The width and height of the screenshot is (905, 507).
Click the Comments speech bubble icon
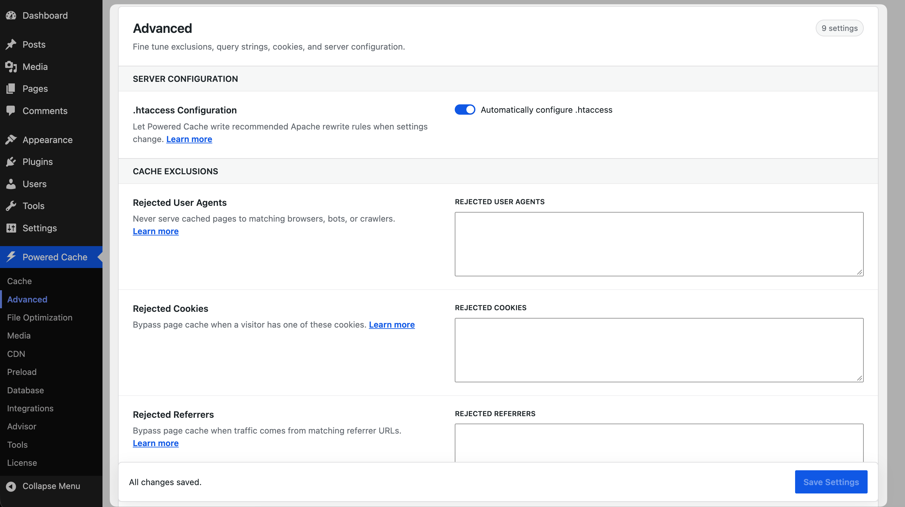click(x=11, y=110)
